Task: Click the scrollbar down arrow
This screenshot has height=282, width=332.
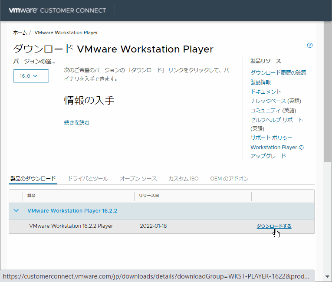Action: point(327,276)
